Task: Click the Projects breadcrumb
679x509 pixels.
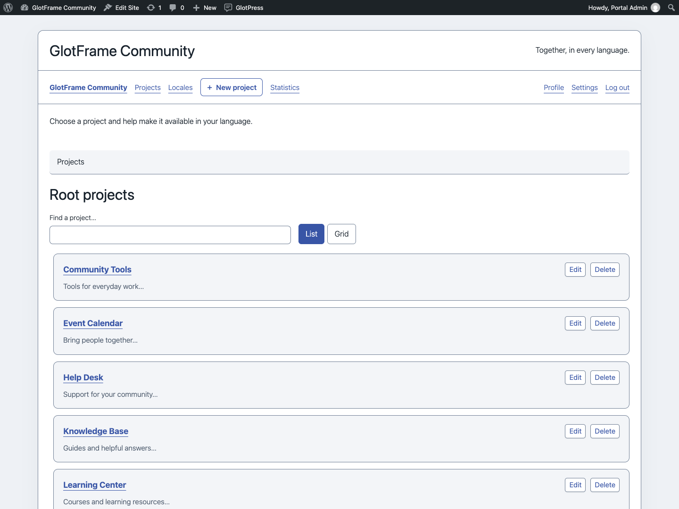Action: 71,162
